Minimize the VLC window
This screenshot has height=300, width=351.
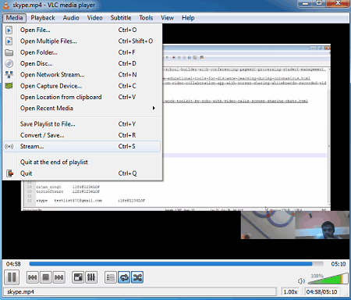pos(305,4)
